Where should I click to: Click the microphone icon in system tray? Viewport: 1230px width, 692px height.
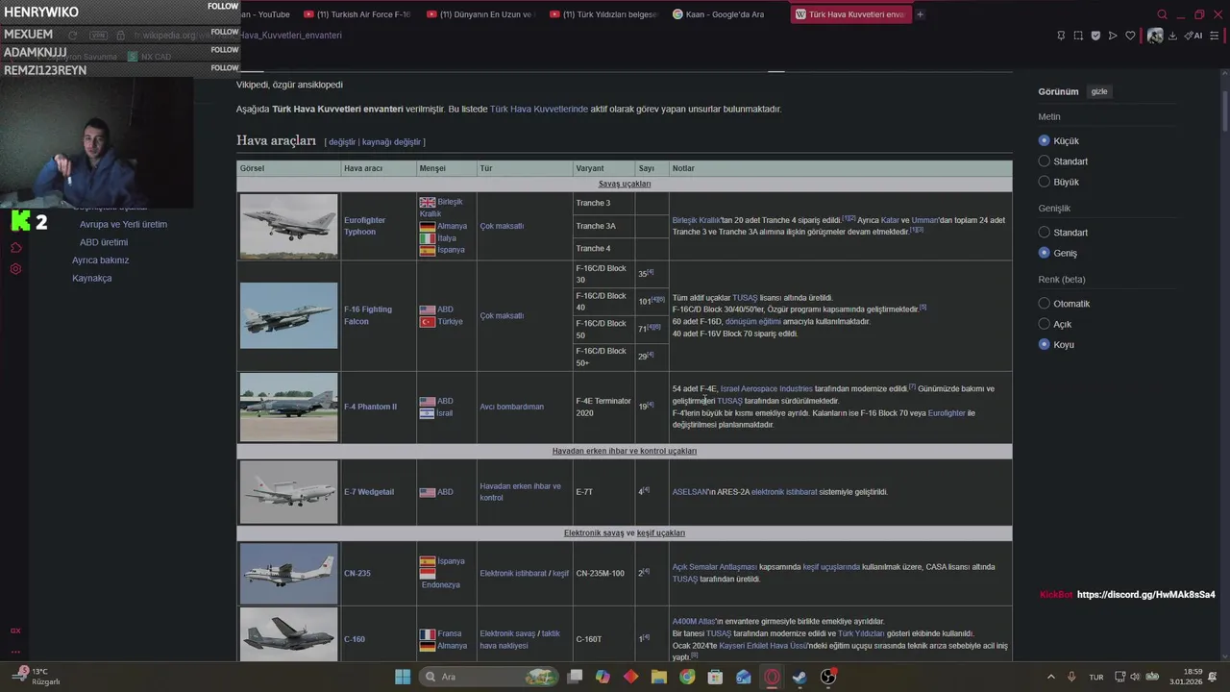pyautogui.click(x=1071, y=677)
